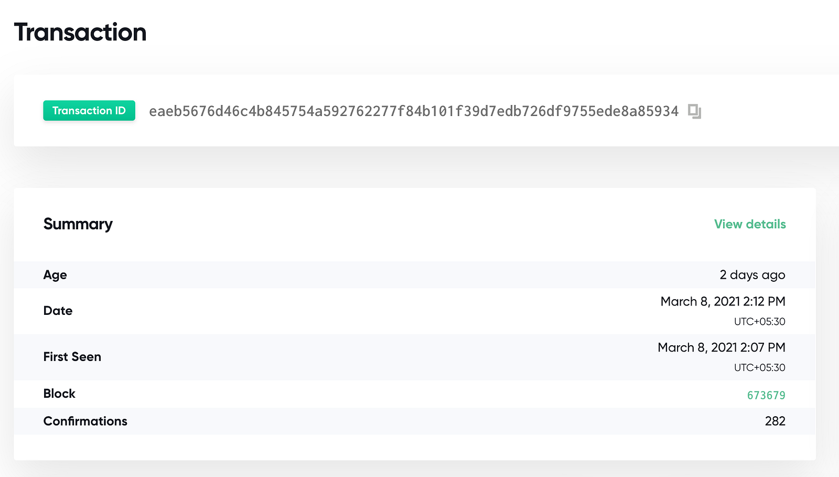Image resolution: width=839 pixels, height=477 pixels.
Task: Copy the transaction ID with the copy icon
Action: [x=694, y=111]
